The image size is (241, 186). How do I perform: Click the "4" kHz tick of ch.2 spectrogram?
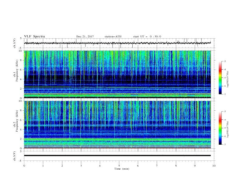(21, 129)
